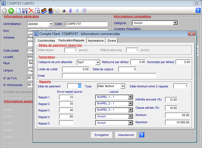
Task: Click the floppy disk save icon
Action: coord(25,11)
